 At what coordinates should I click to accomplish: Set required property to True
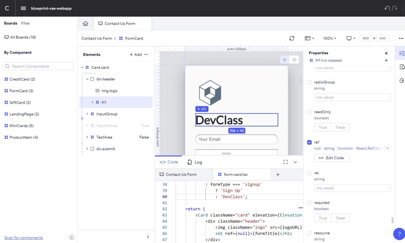coord(322,218)
